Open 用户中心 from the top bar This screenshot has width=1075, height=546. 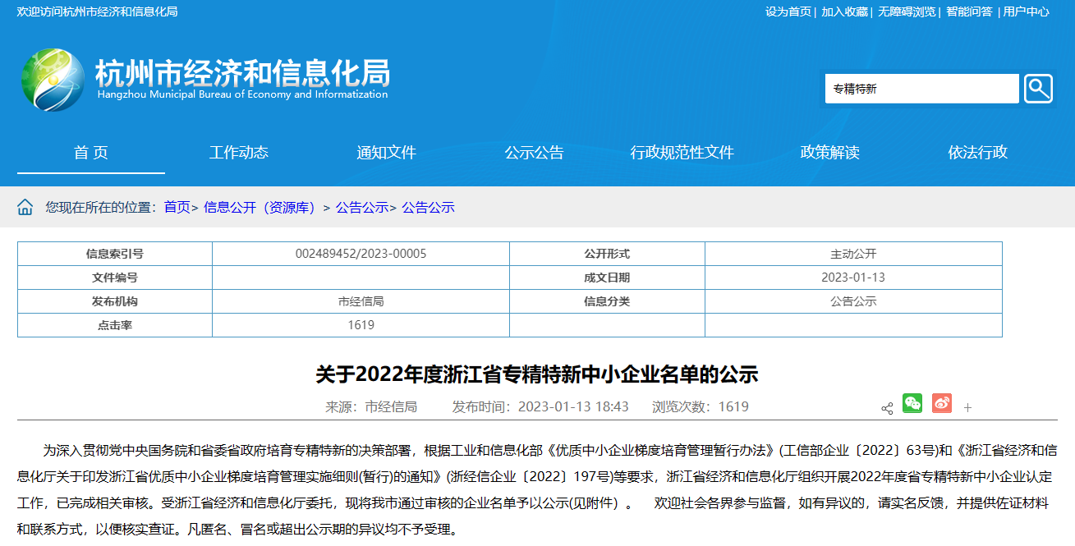[x=1025, y=13]
